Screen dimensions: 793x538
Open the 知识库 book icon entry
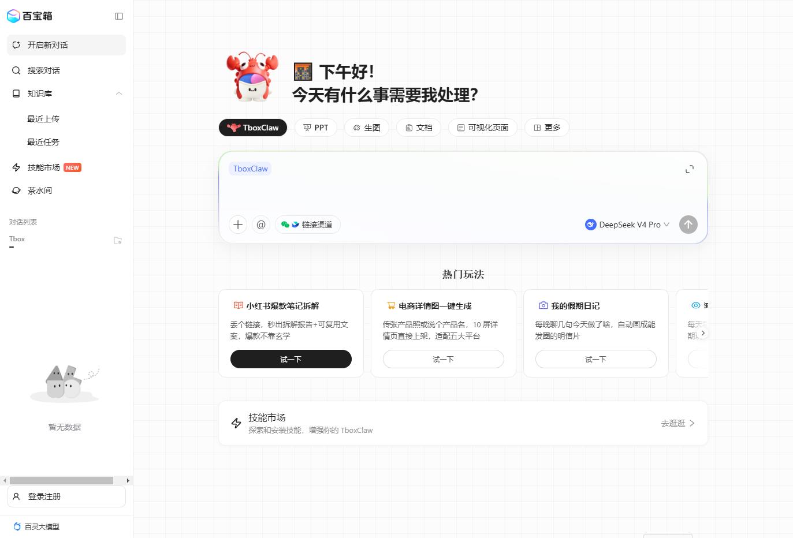(16, 94)
